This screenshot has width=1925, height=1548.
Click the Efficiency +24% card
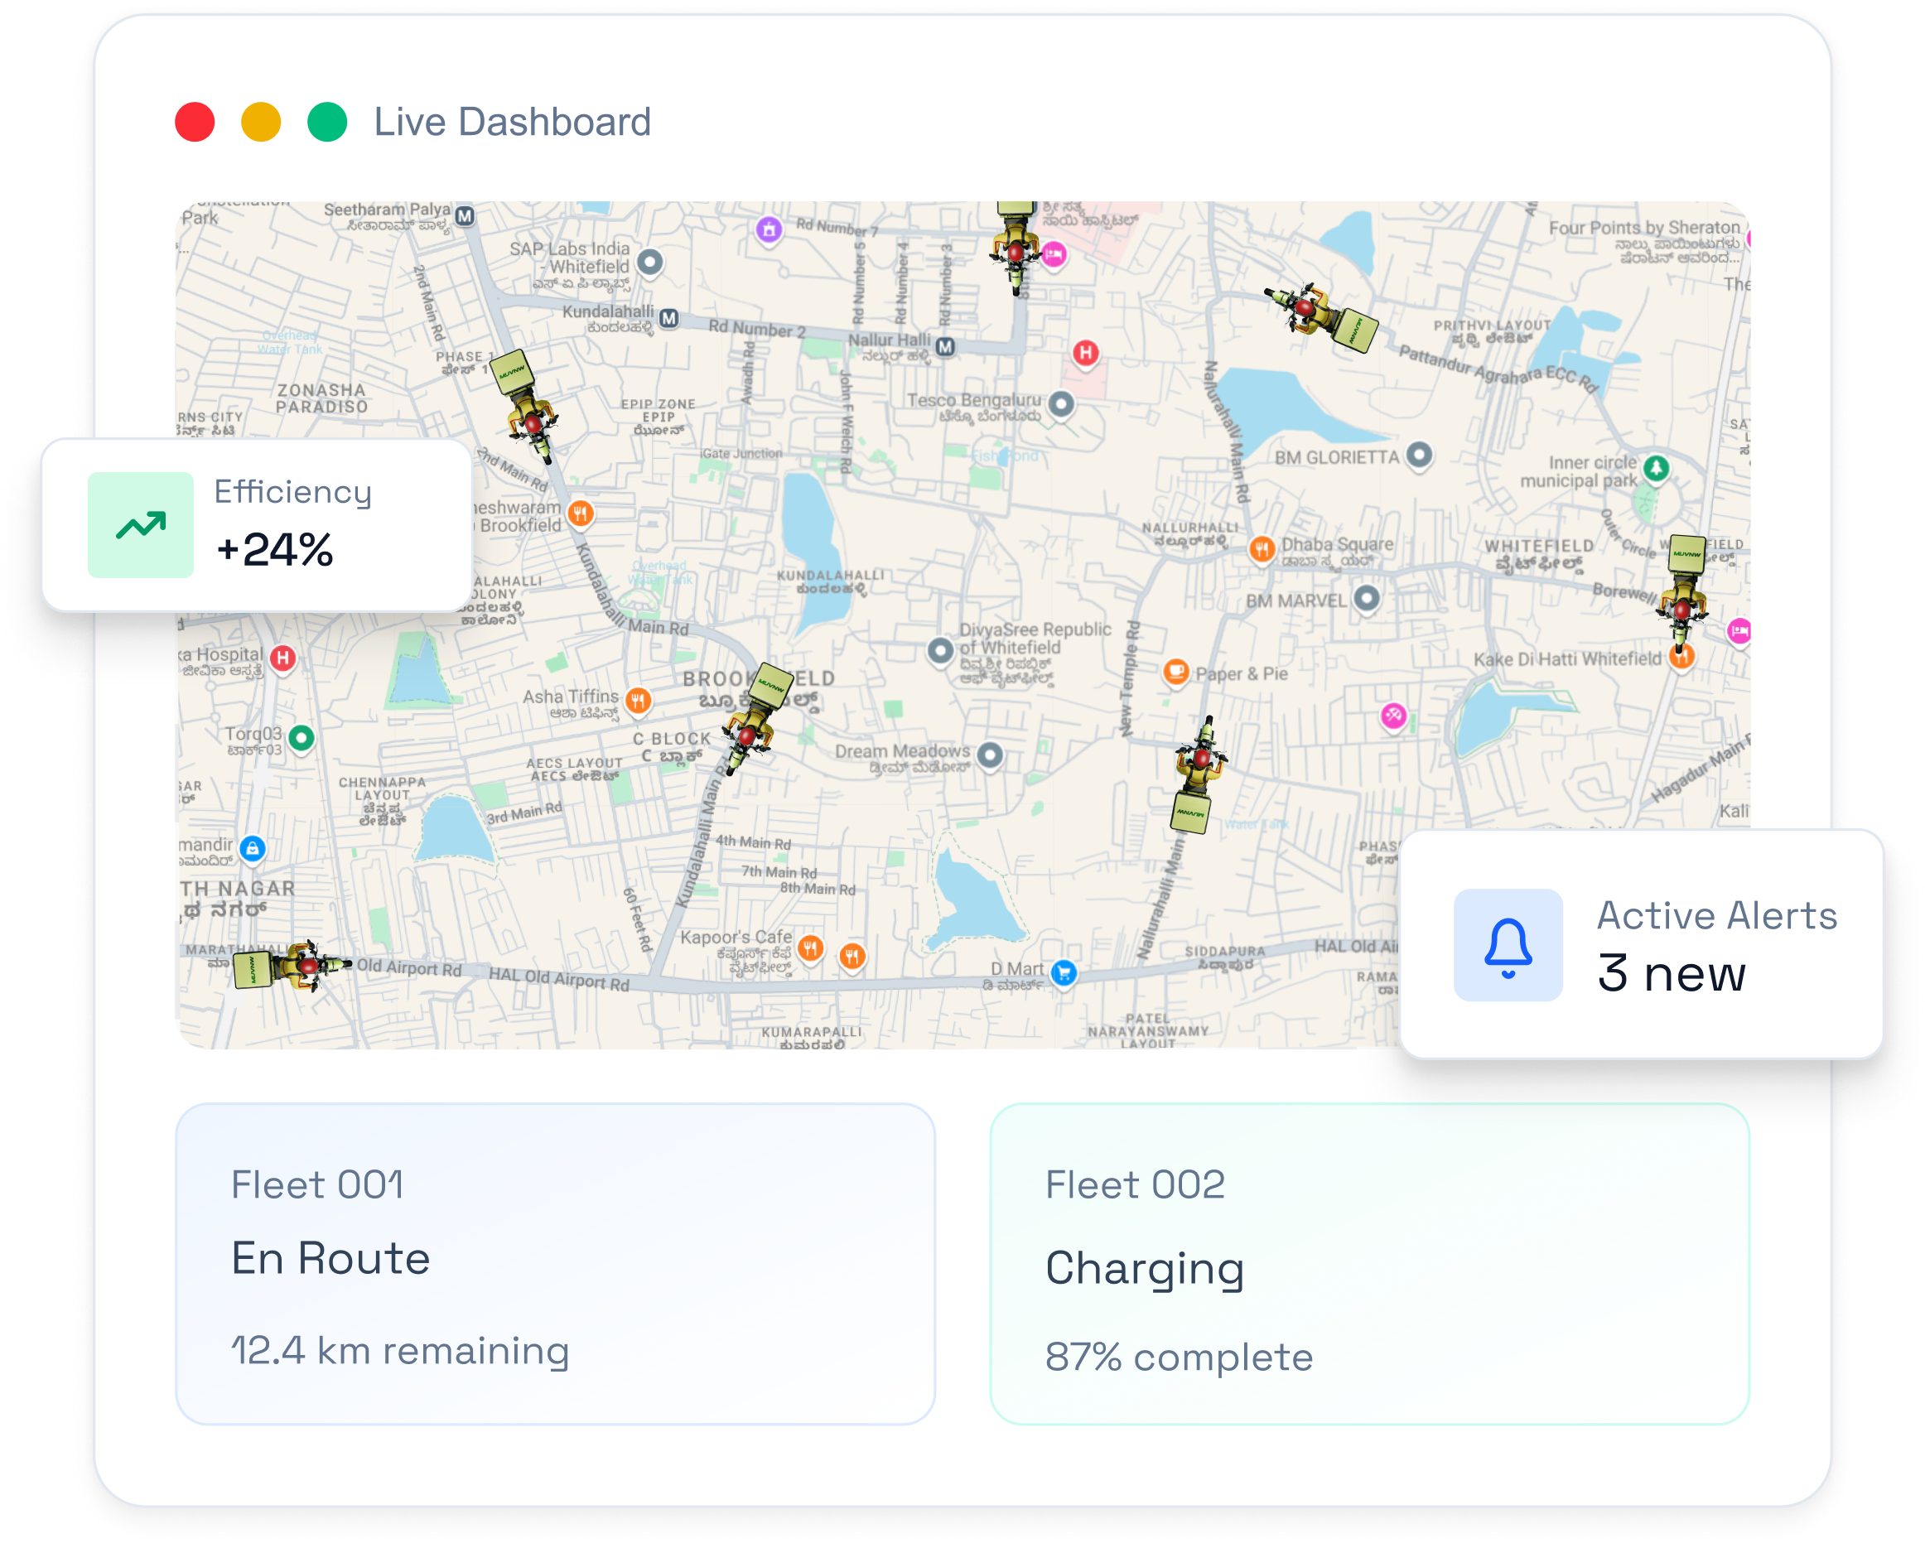(257, 525)
